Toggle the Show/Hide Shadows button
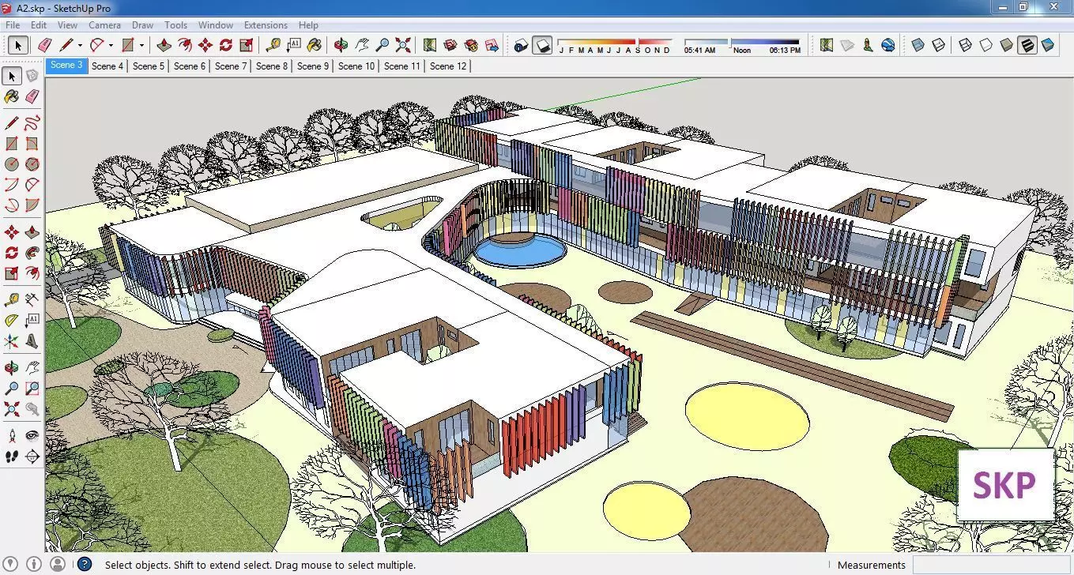Screen dimensions: 1074x575 click(541, 45)
